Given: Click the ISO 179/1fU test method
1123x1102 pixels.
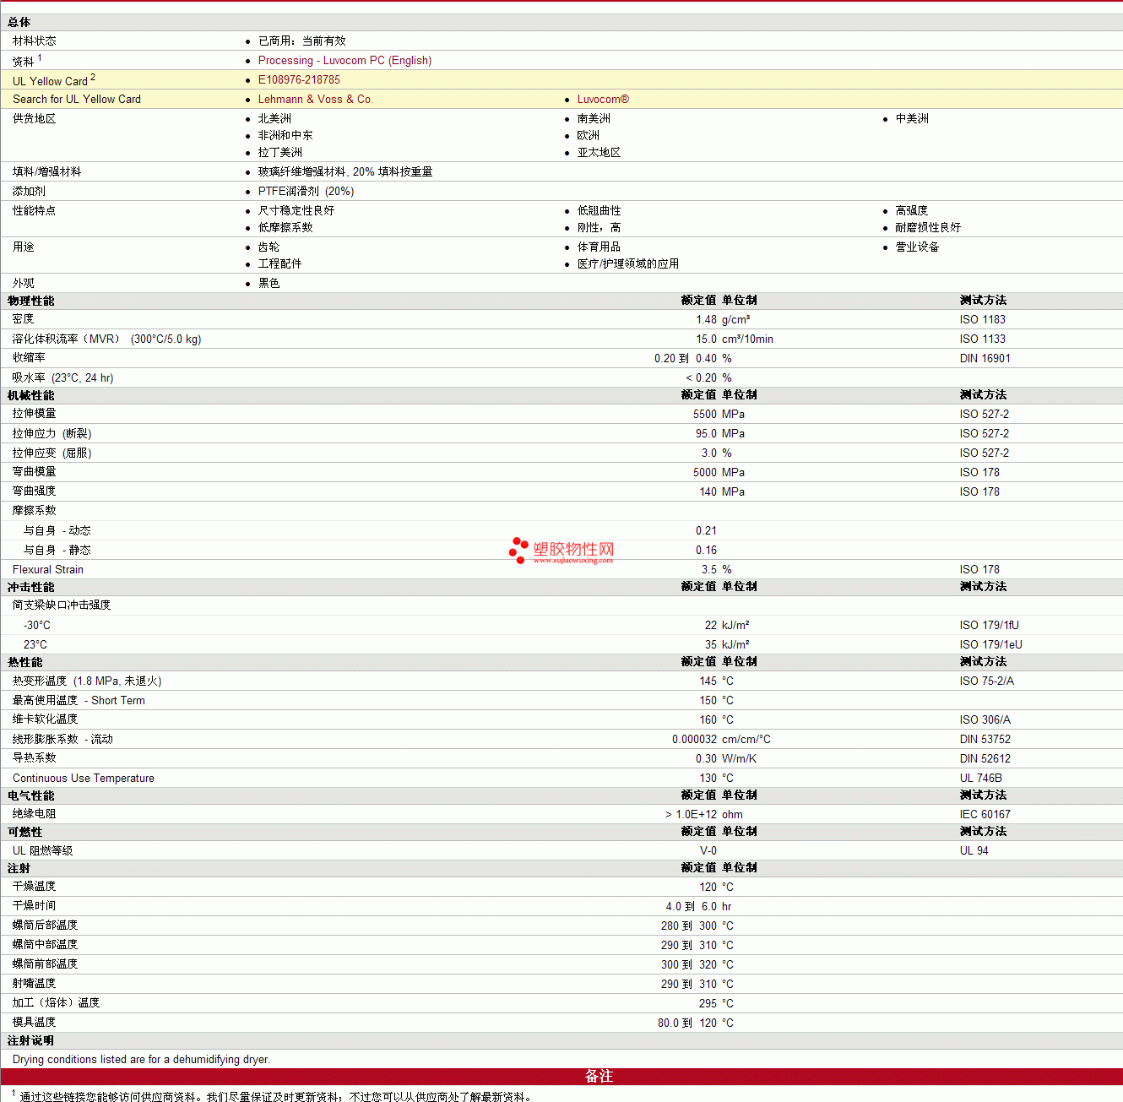Looking at the screenshot, I should click(990, 626).
